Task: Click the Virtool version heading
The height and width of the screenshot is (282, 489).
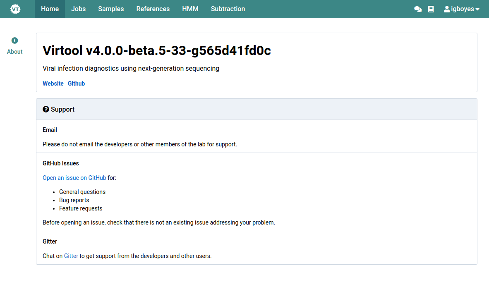Action: point(157,50)
